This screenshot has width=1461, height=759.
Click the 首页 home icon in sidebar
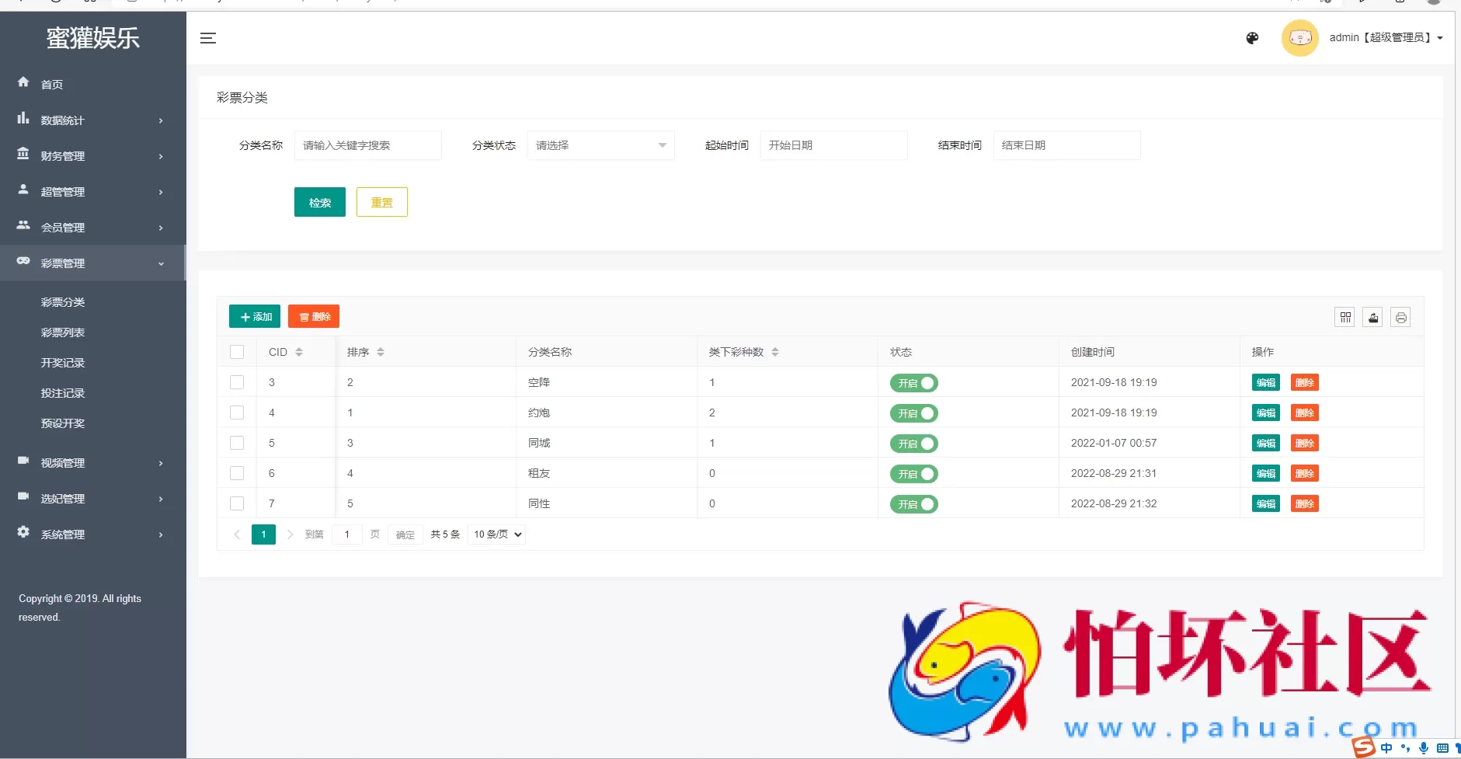tap(23, 83)
